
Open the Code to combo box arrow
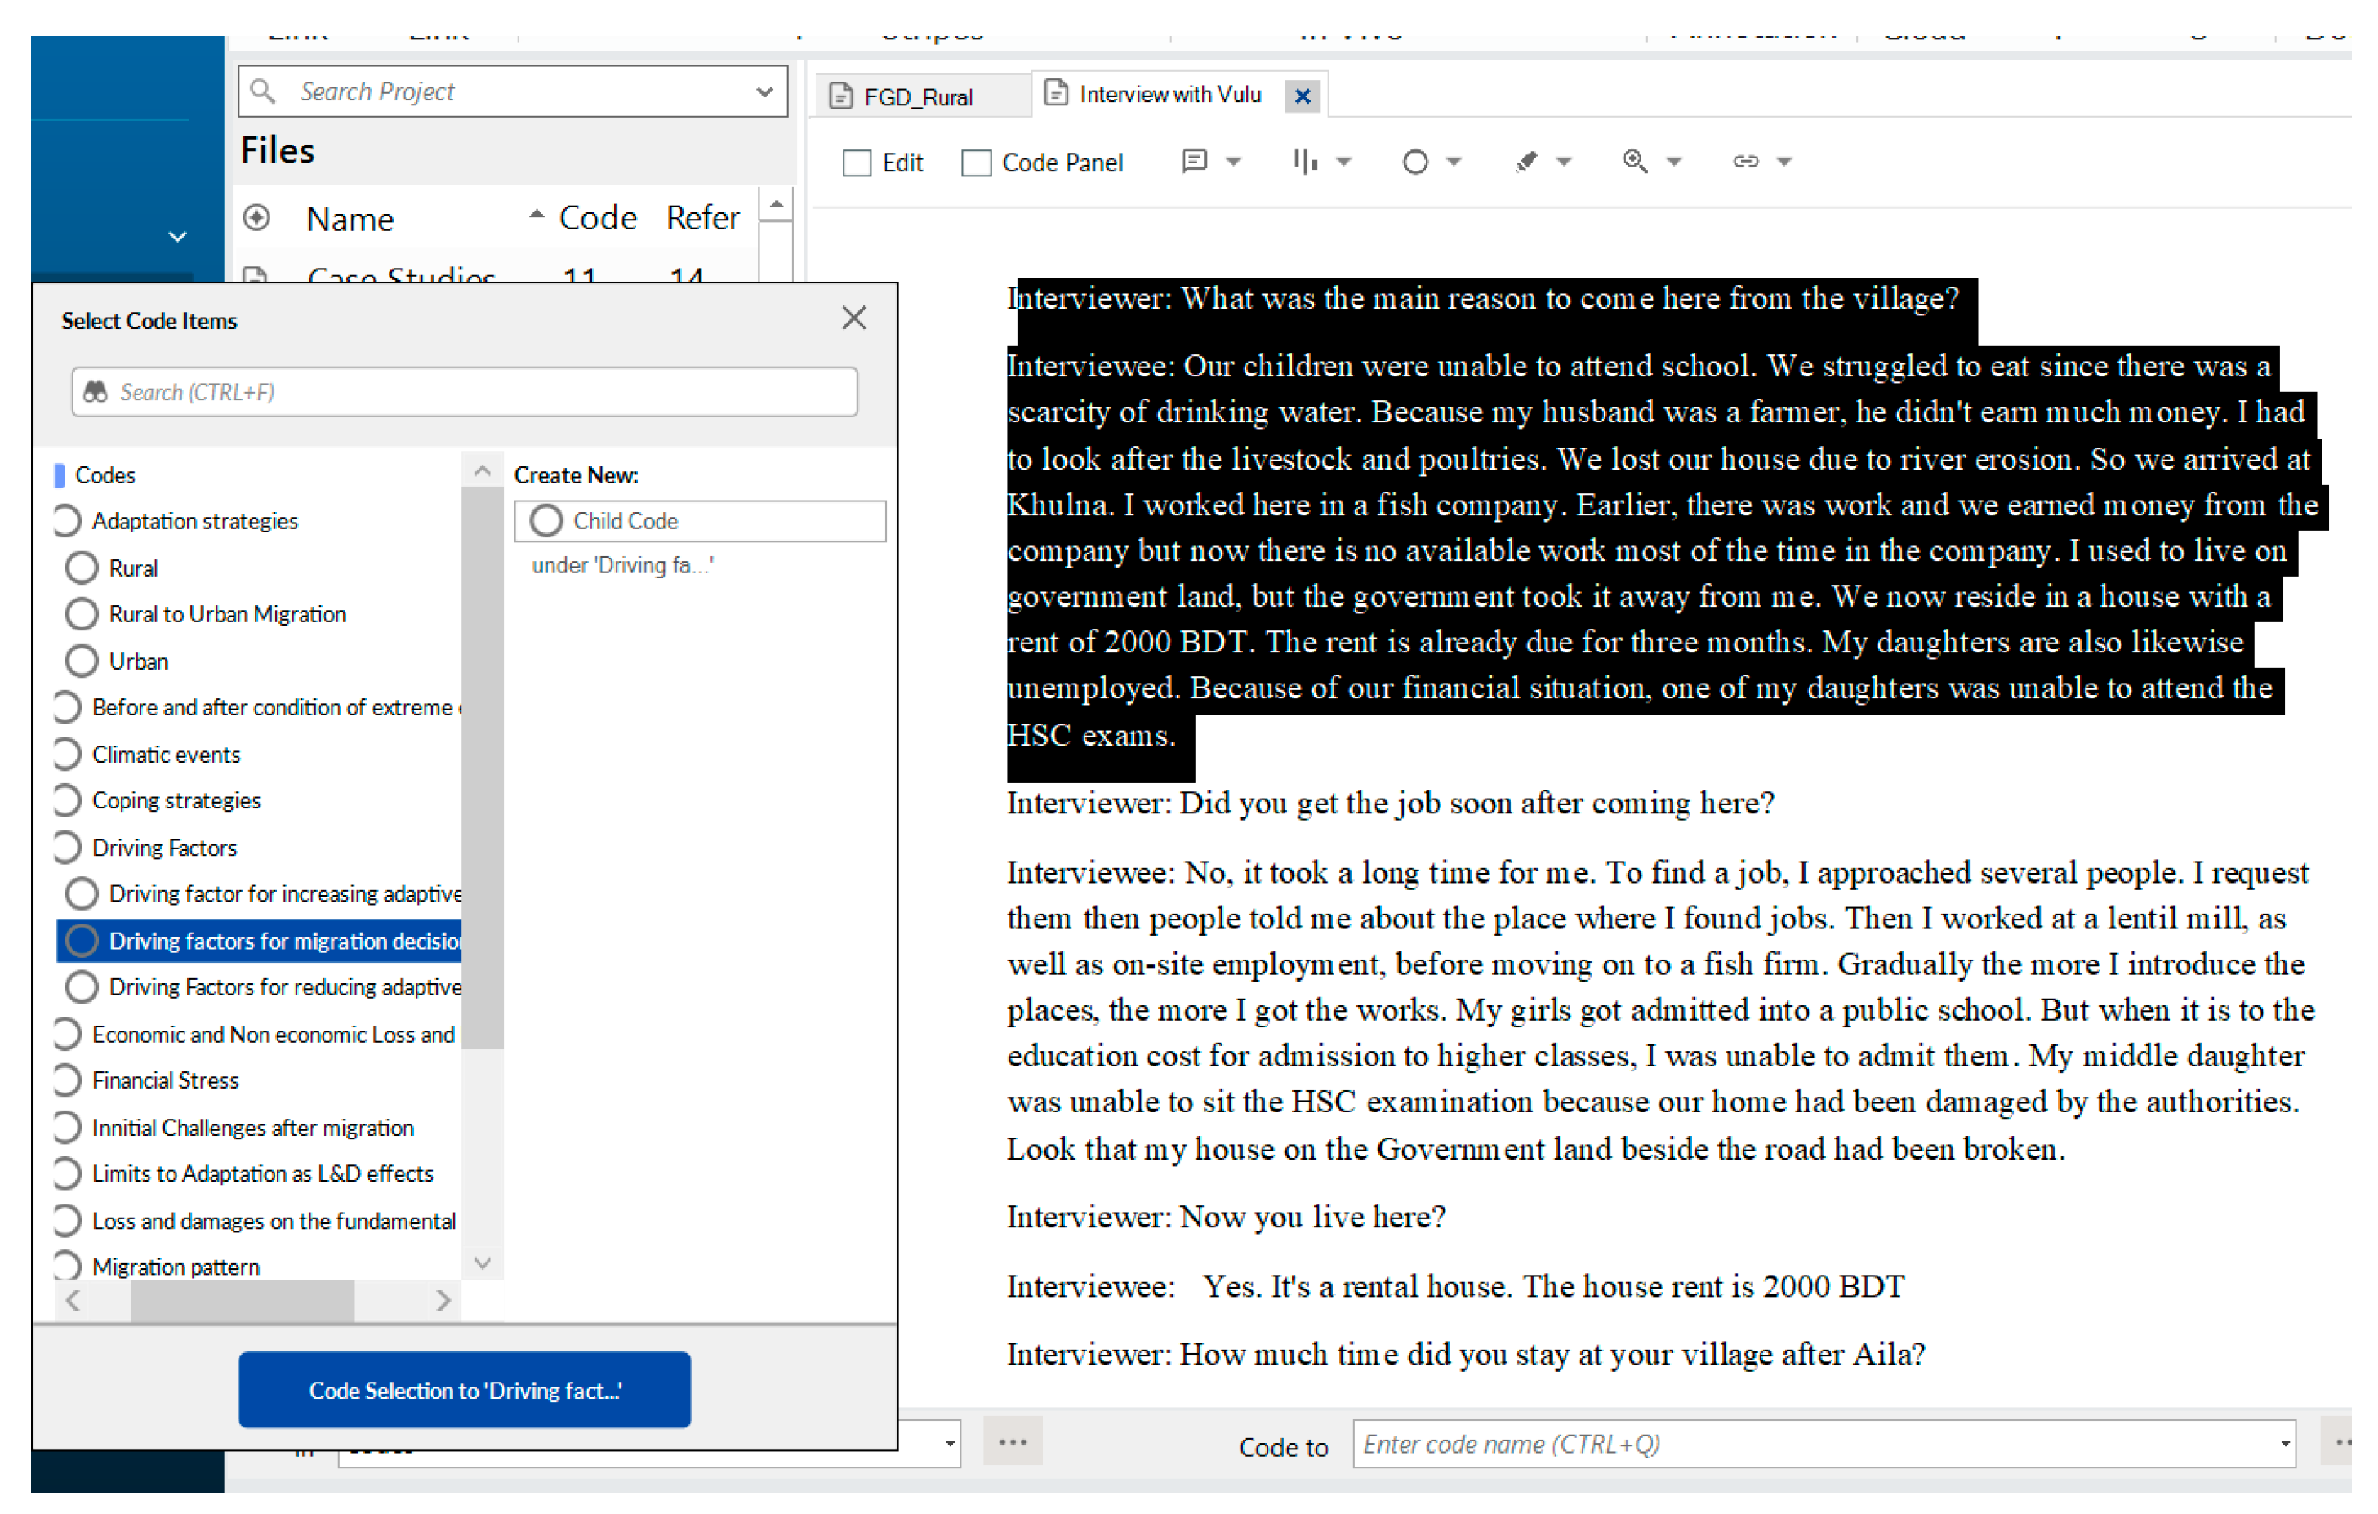click(x=2284, y=1445)
